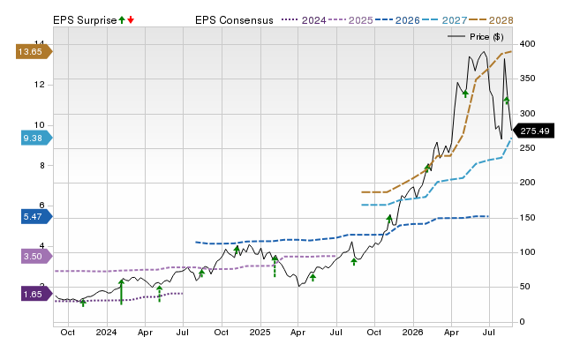Select the last green surprise arrow after July 2026
The width and height of the screenshot is (565, 337).
[507, 100]
